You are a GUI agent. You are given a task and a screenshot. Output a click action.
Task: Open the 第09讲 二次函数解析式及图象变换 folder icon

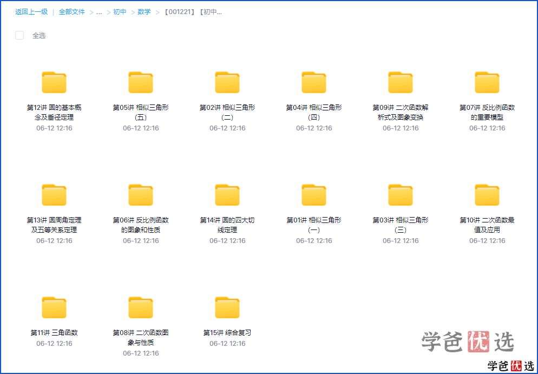pyautogui.click(x=401, y=82)
